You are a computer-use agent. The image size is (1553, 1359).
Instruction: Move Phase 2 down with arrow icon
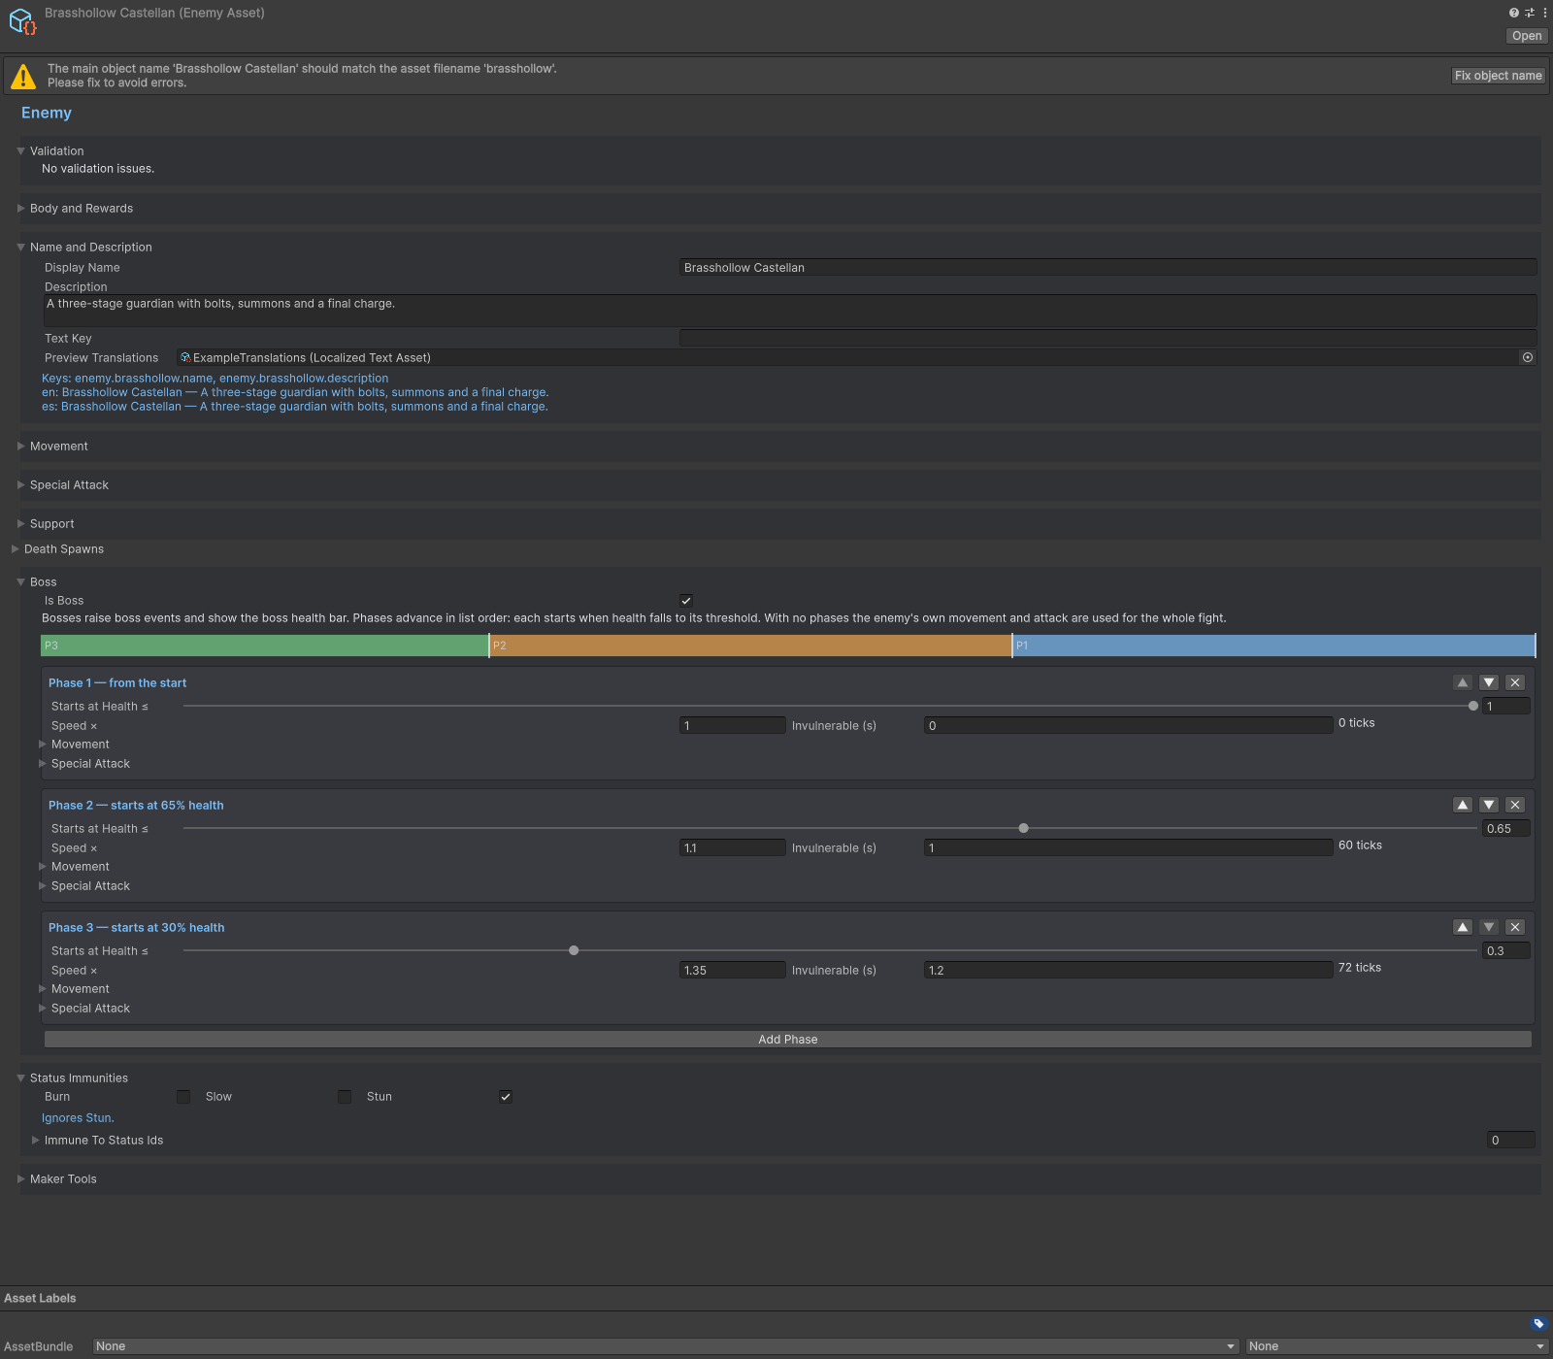coord(1489,805)
